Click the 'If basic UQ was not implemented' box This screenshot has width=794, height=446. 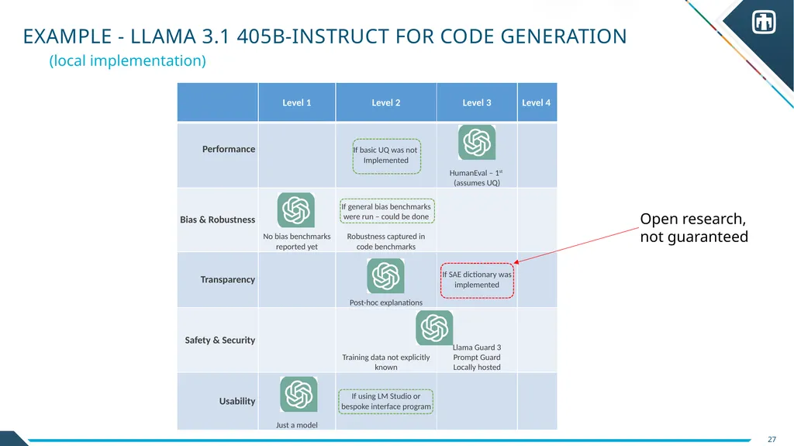coord(386,156)
